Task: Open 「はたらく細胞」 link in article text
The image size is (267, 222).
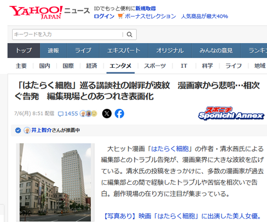Action: pos(170,149)
